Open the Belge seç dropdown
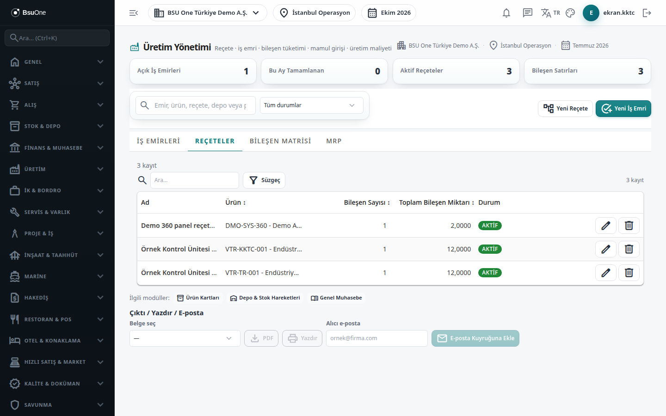This screenshot has width=666, height=416. (x=185, y=338)
